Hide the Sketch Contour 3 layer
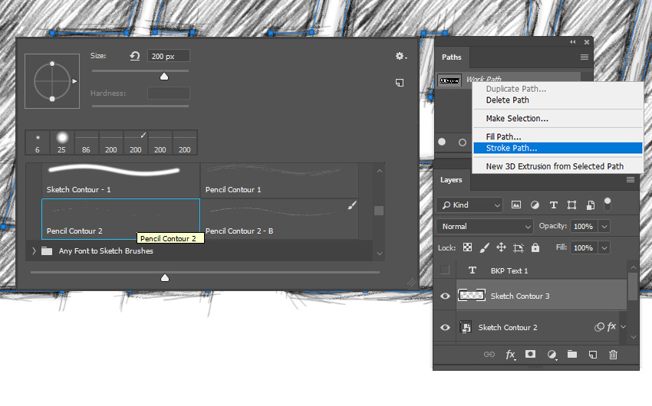 click(x=445, y=296)
